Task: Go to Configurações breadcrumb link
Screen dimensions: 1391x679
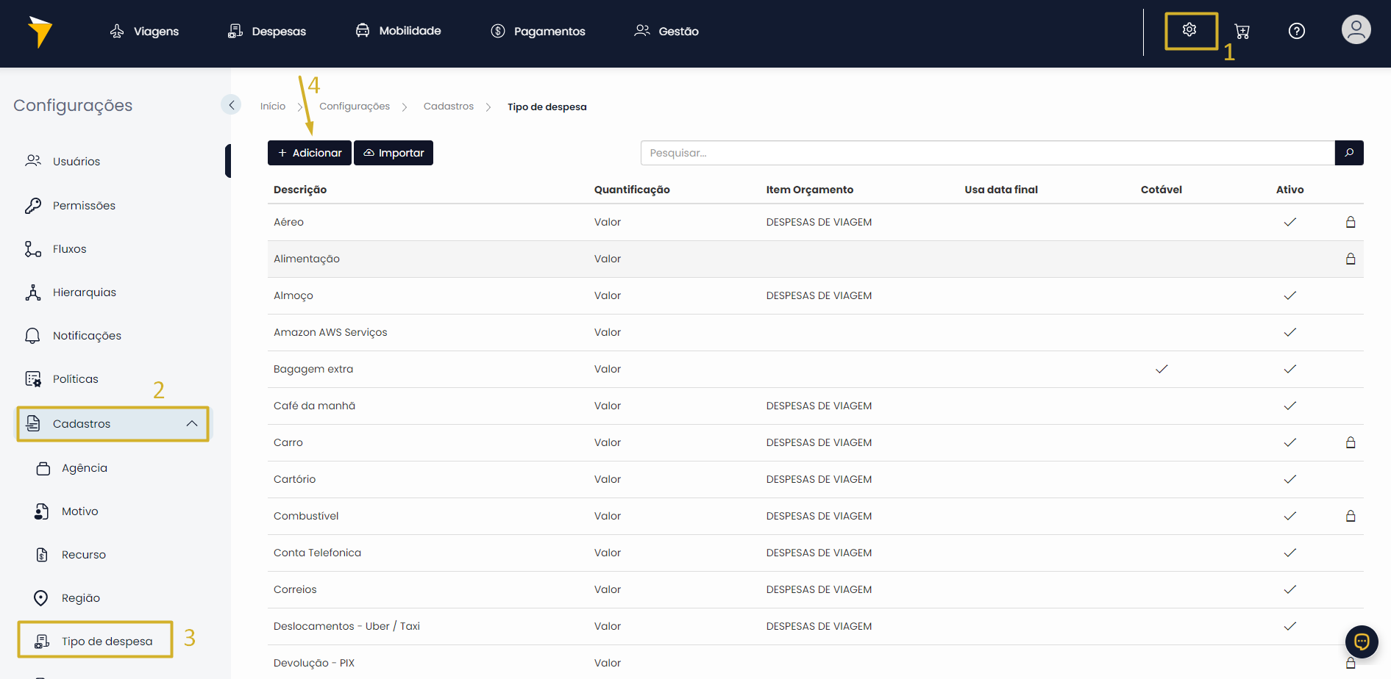Action: point(355,107)
